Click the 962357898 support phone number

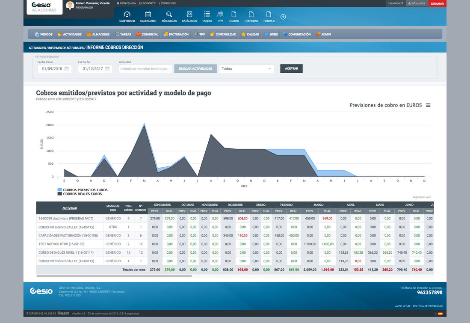click(429, 293)
